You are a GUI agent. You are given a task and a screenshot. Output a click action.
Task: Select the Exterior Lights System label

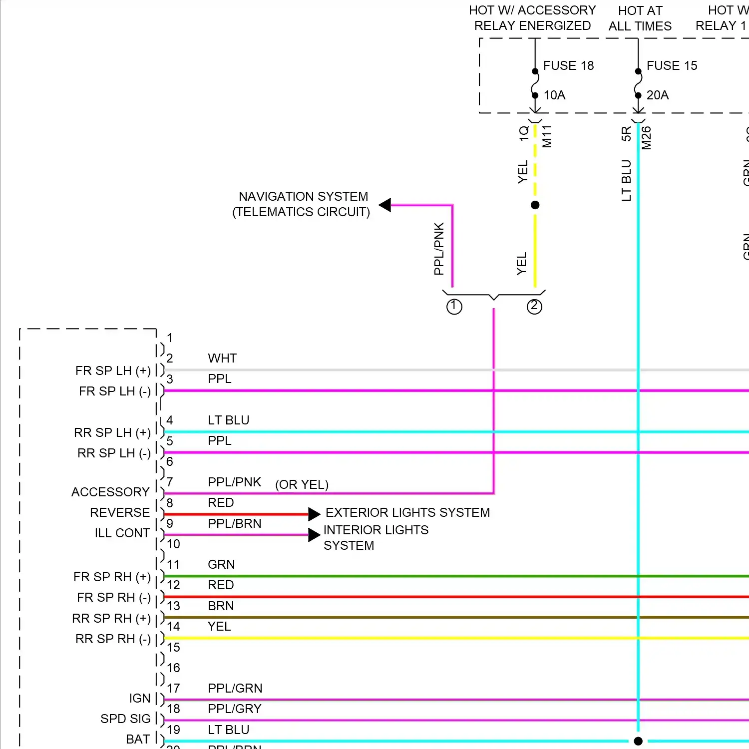[x=407, y=513]
